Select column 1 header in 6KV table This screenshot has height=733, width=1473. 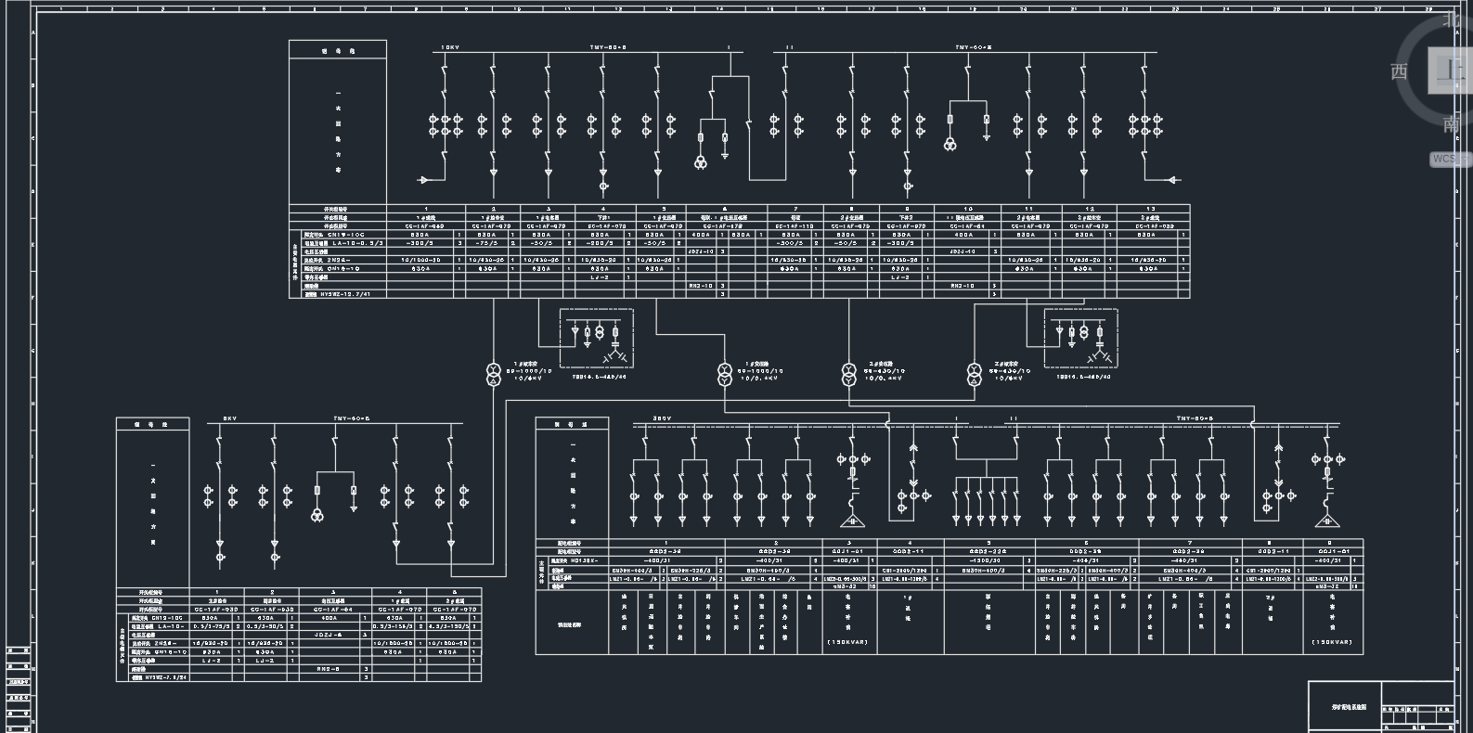(x=217, y=591)
